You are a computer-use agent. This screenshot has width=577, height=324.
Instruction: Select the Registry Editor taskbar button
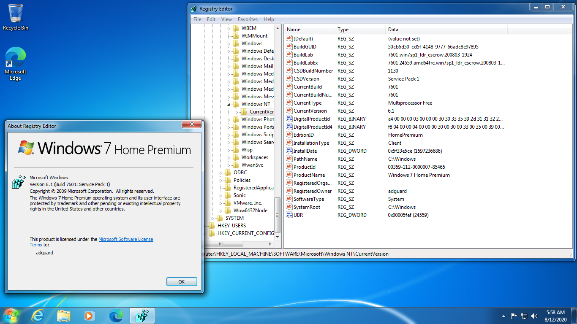(x=142, y=316)
